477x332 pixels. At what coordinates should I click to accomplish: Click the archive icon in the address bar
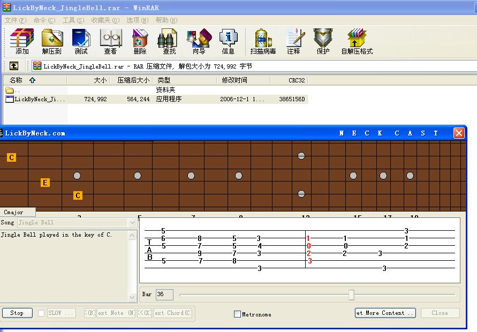coord(37,66)
